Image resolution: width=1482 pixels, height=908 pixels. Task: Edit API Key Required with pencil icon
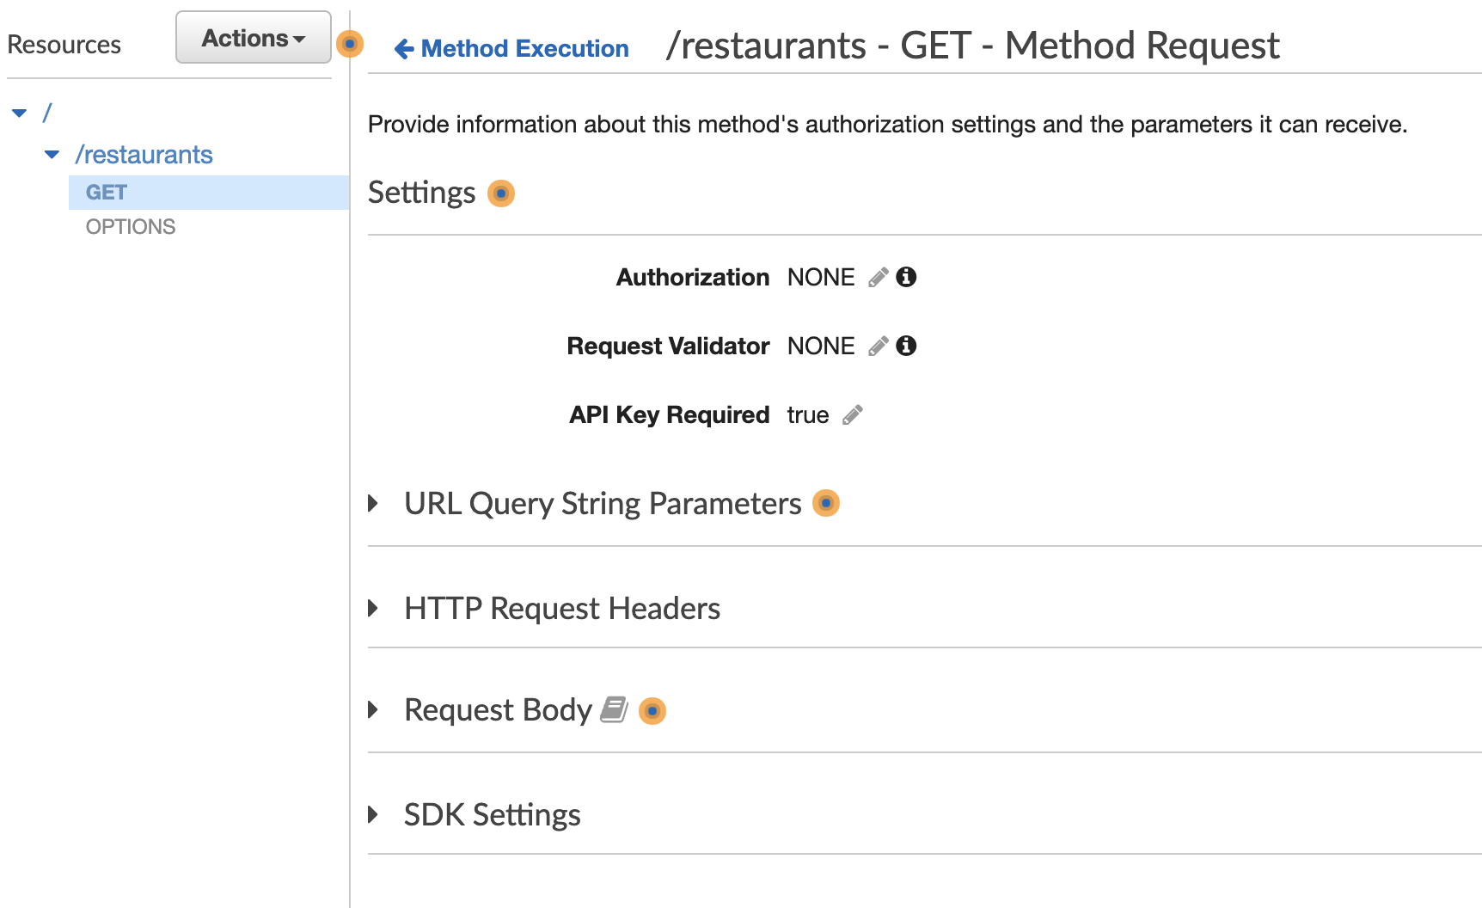coord(853,414)
